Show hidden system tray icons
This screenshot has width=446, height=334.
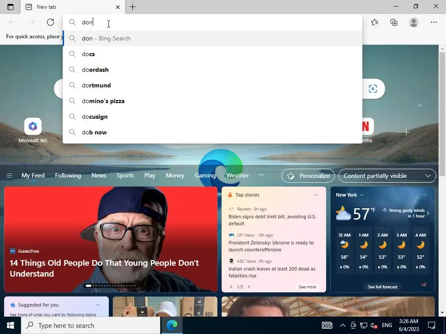(343, 325)
